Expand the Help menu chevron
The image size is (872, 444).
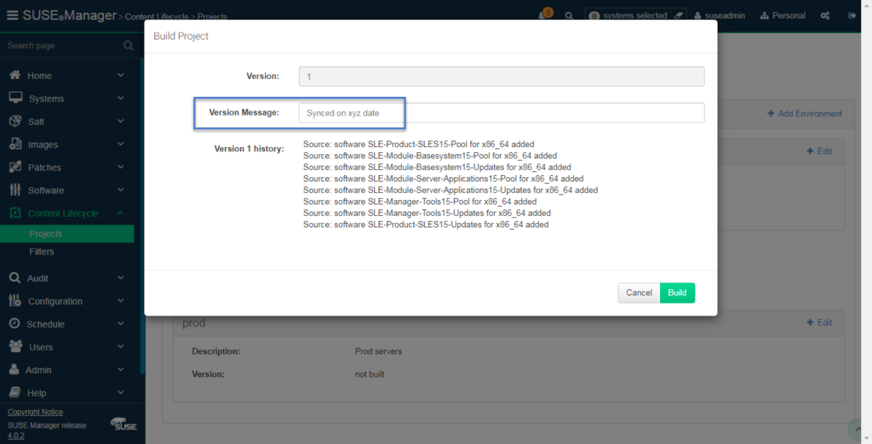coord(121,392)
